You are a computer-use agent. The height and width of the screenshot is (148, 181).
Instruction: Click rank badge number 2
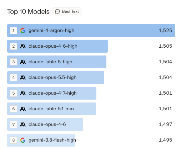tap(14, 46)
